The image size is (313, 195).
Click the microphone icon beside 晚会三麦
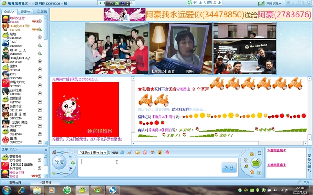40,54
